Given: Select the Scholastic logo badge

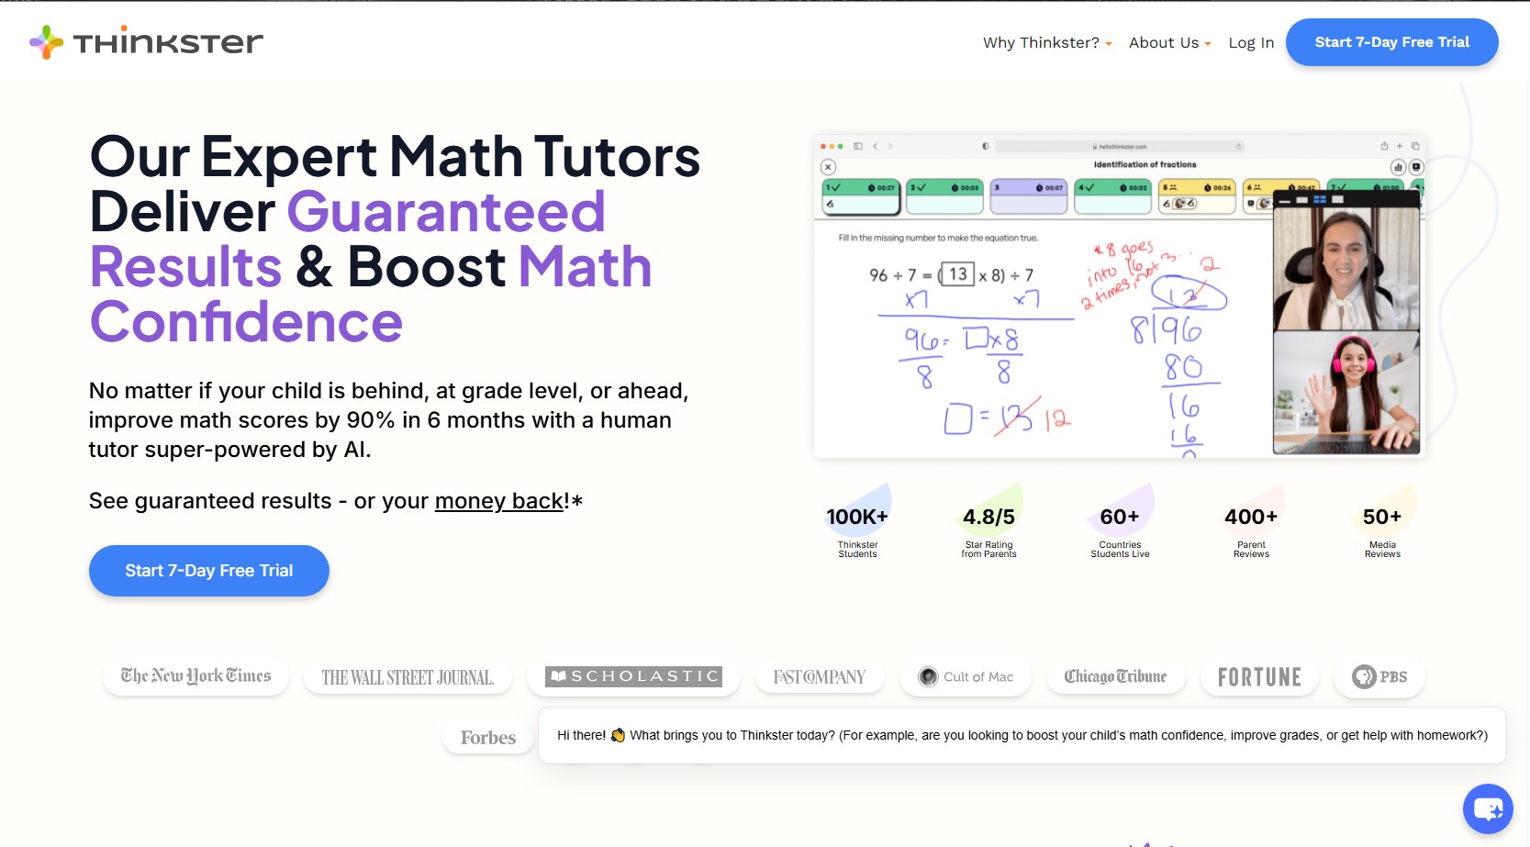Looking at the screenshot, I should point(633,676).
